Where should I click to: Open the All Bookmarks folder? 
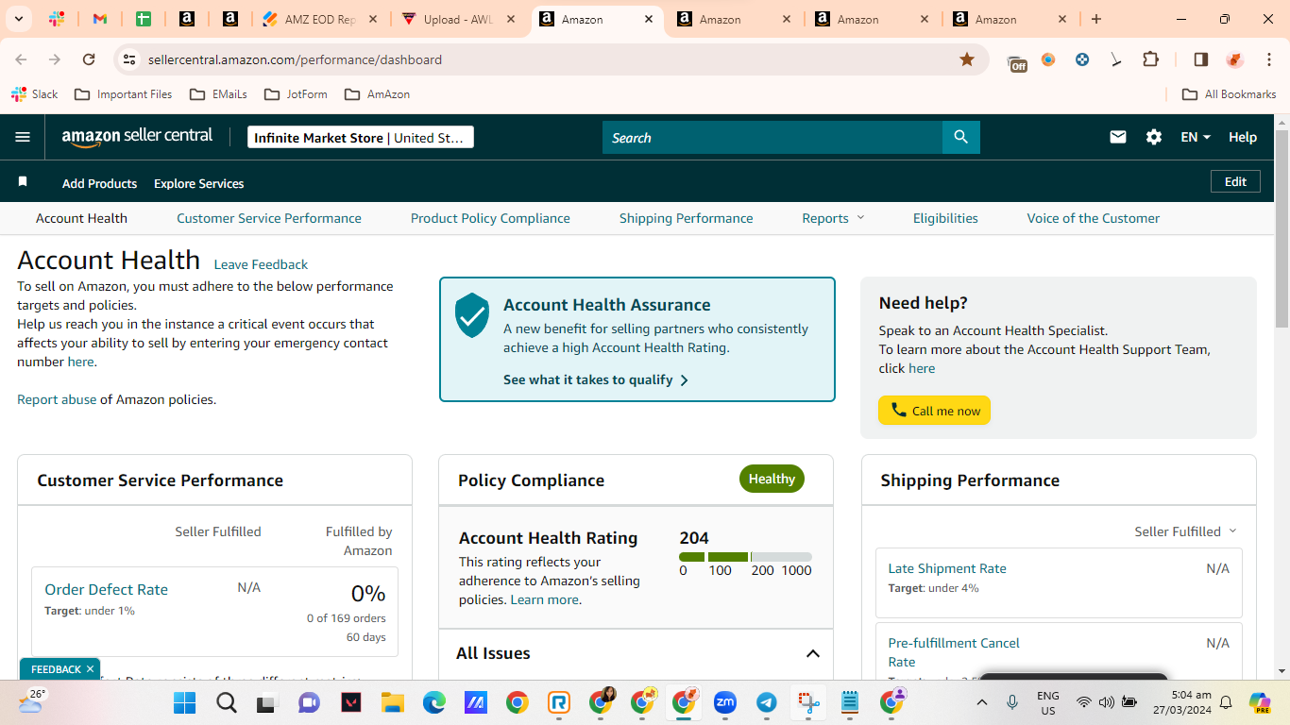pos(1230,94)
